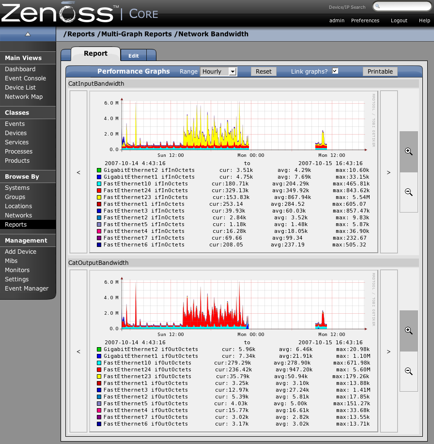Screen dimensions: 434x444
Task: Switch to the Edit tab
Action: coord(133,56)
